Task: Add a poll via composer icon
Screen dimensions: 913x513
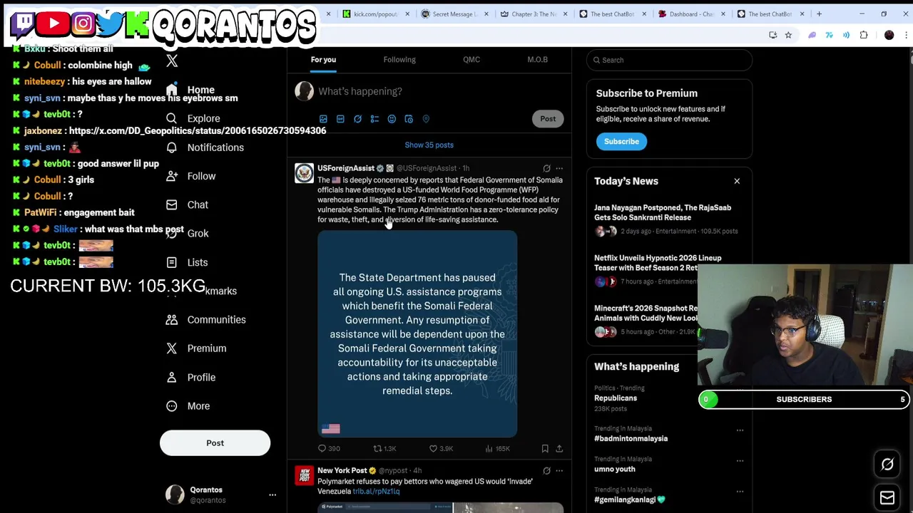Action: (x=374, y=119)
